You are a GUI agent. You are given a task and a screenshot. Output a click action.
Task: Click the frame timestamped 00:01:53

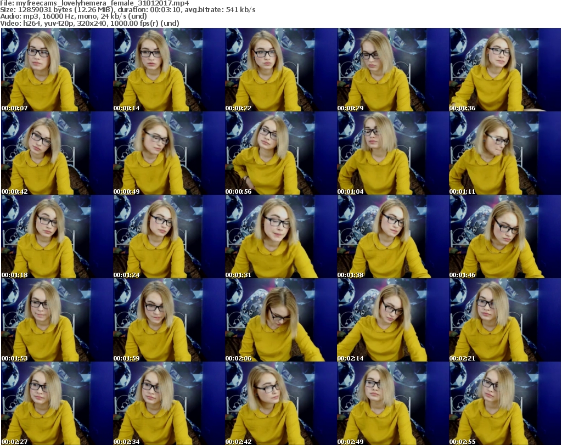(57, 320)
